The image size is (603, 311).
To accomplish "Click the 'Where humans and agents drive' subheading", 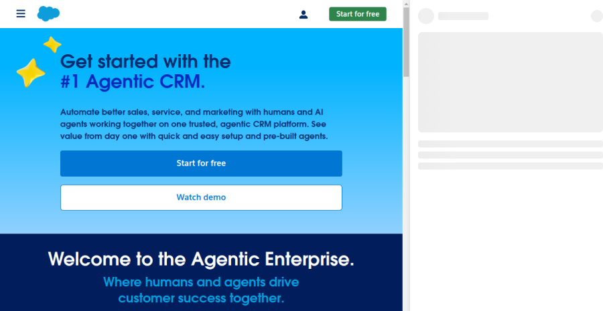I will coord(201,282).
